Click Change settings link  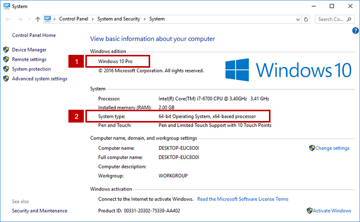click(332, 148)
